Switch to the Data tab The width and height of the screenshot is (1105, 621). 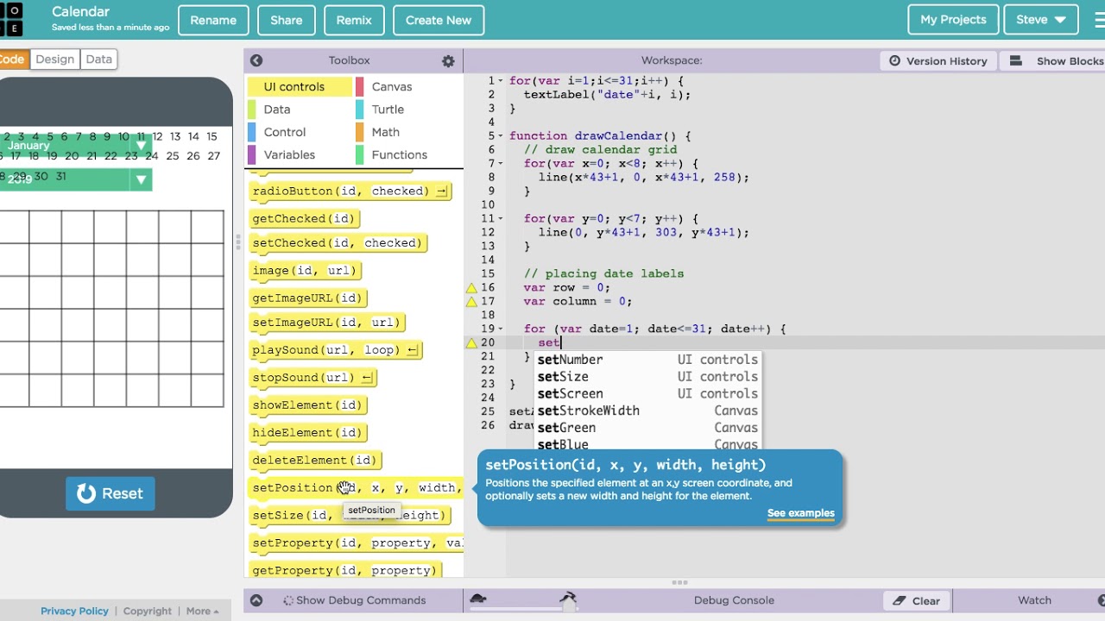[98, 60]
